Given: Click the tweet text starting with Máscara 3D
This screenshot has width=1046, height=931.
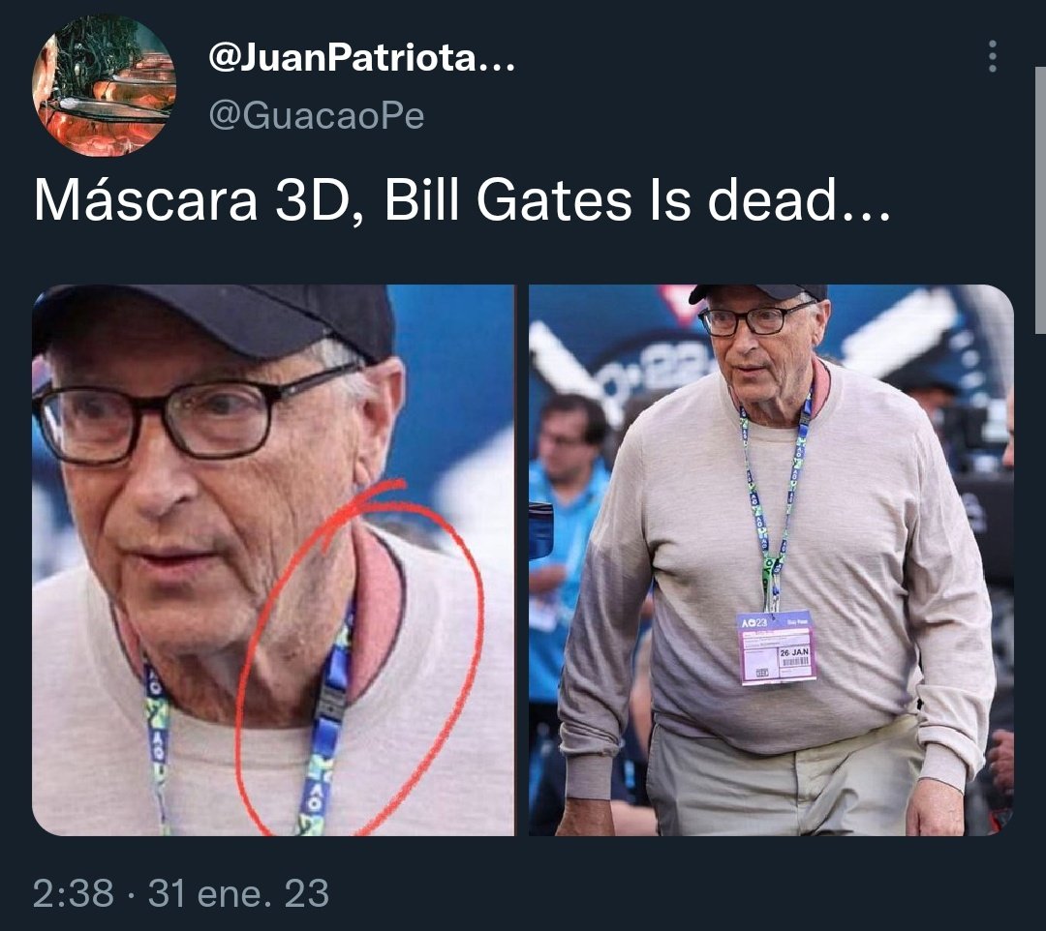Looking at the screenshot, I should tap(462, 200).
